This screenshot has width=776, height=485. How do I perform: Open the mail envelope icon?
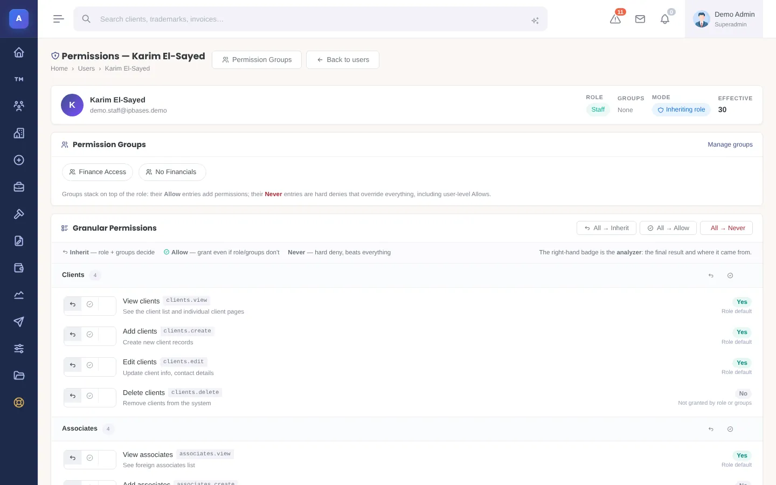pyautogui.click(x=640, y=19)
